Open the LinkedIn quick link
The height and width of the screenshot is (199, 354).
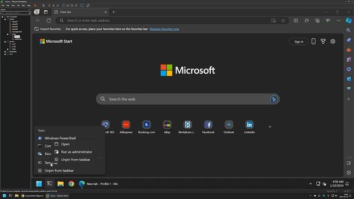(x=249, y=127)
